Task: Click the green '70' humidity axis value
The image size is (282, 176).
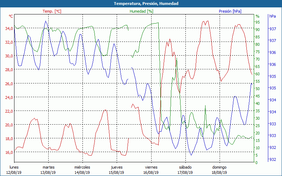Action: tap(258, 59)
